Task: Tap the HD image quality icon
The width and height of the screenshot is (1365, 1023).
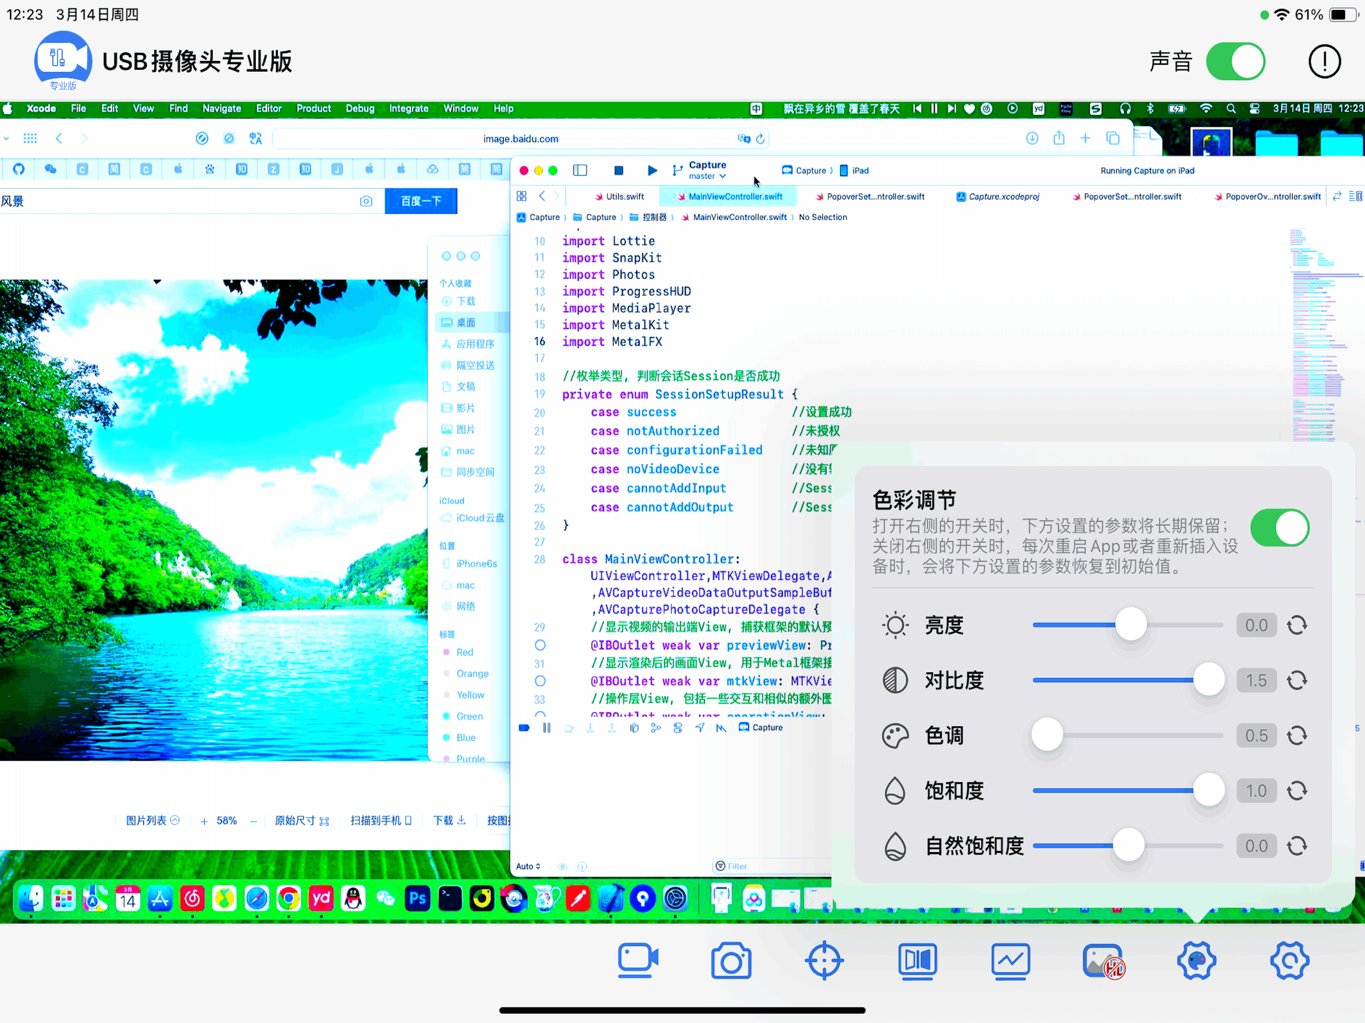Action: 1104,961
